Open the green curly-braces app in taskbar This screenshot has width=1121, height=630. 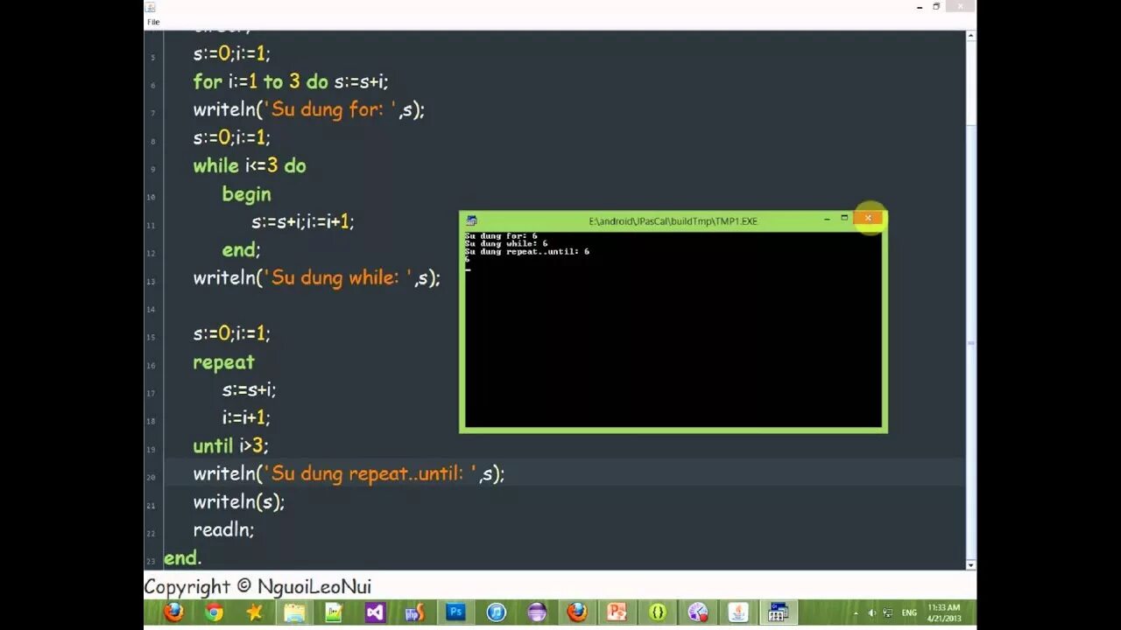tap(658, 612)
